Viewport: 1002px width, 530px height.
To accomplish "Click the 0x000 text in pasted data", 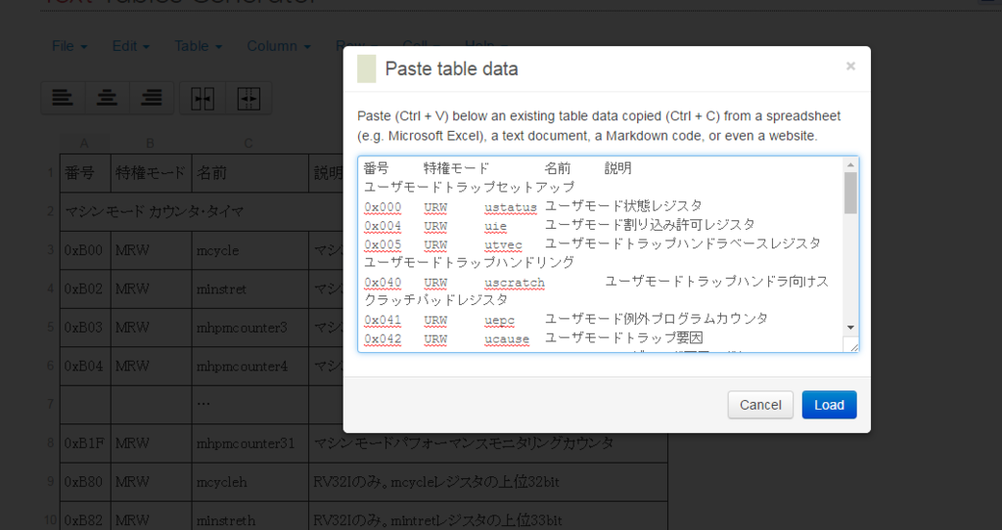I will (383, 207).
